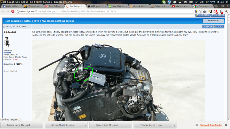230x129 pixels.
Task: Open the Facebook notifications extension icon
Action: coord(221,11)
